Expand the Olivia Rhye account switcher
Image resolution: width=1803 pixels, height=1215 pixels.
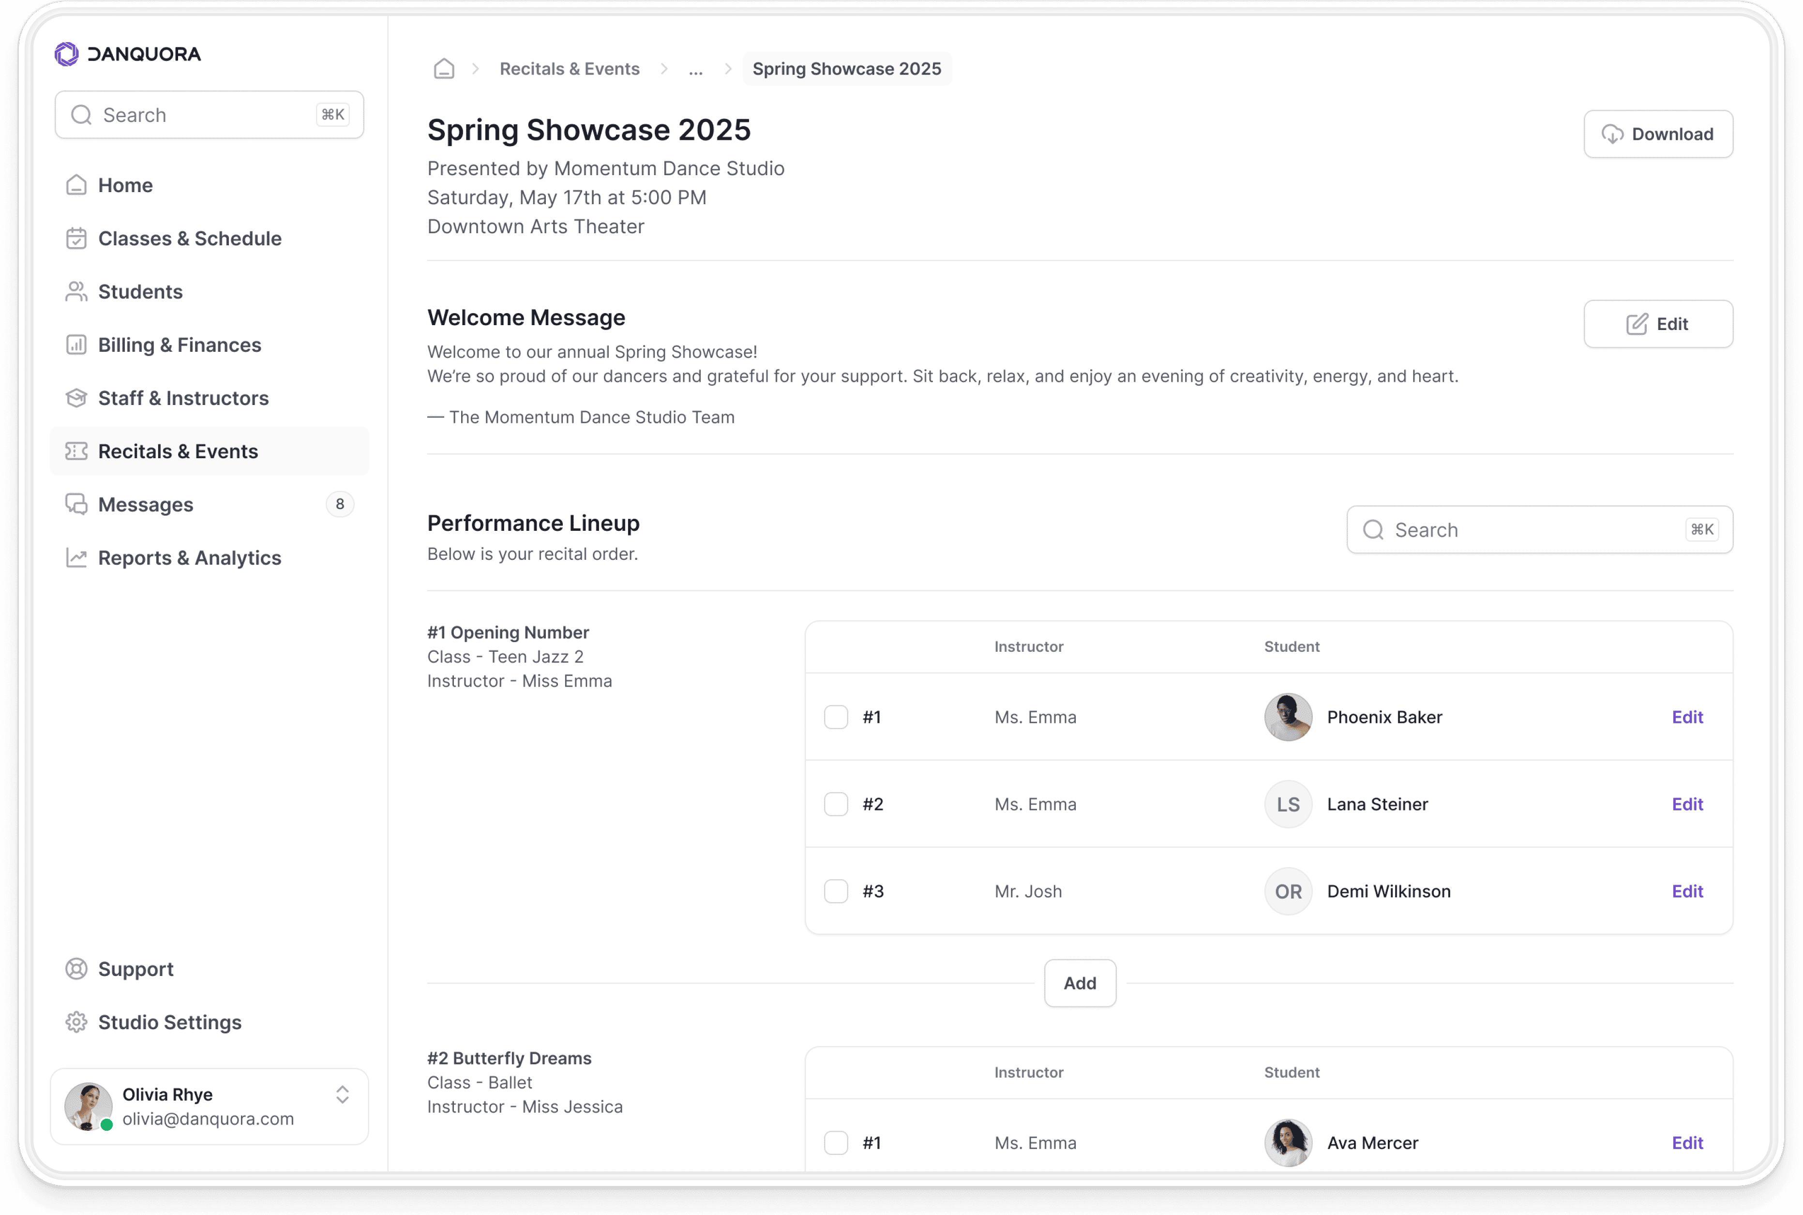pos(342,1094)
